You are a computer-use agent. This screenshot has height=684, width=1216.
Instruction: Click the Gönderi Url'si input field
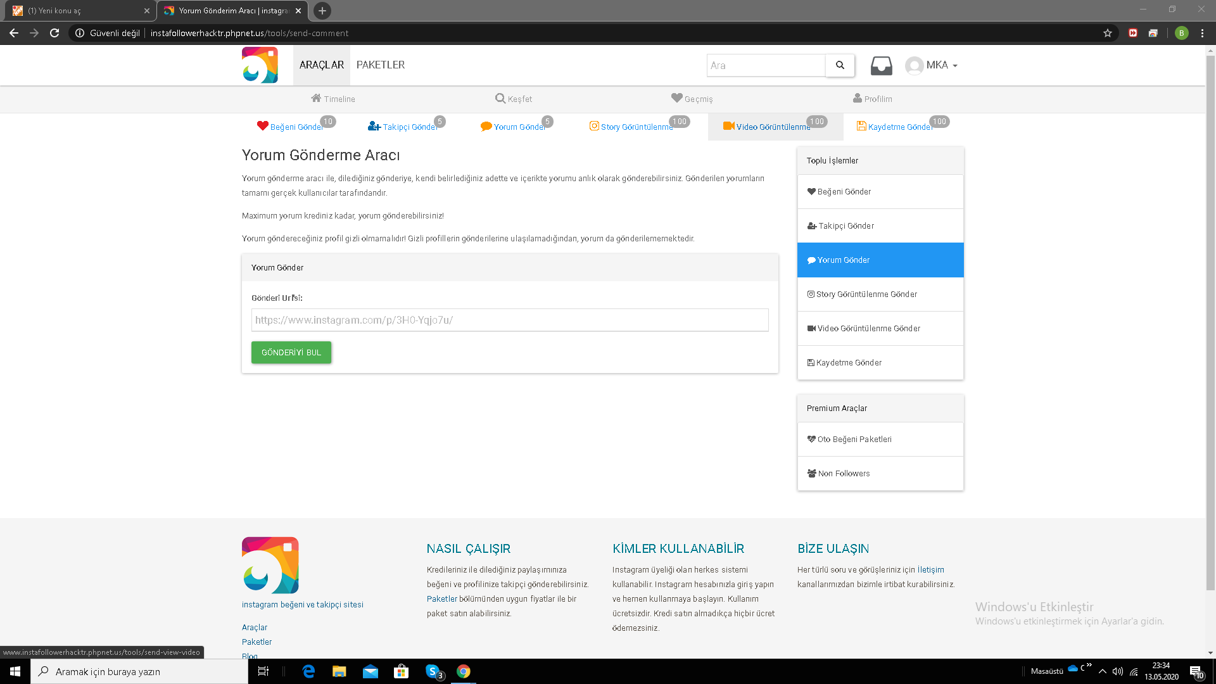(510, 320)
